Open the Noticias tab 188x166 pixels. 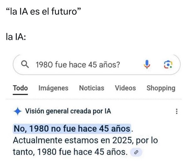point(91,88)
